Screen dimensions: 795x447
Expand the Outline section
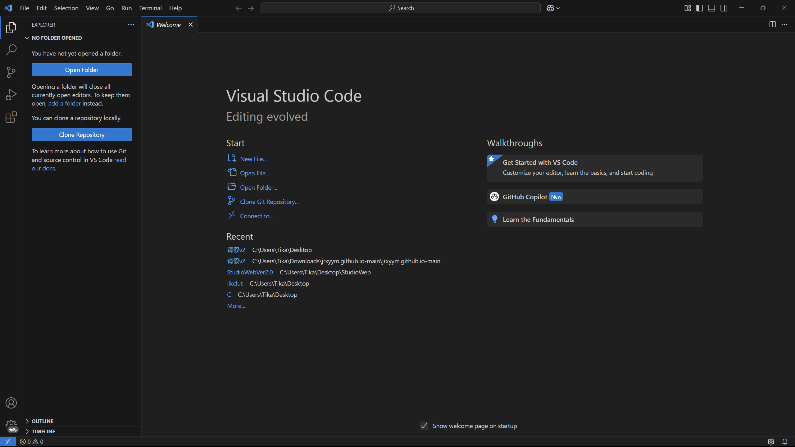click(43, 421)
